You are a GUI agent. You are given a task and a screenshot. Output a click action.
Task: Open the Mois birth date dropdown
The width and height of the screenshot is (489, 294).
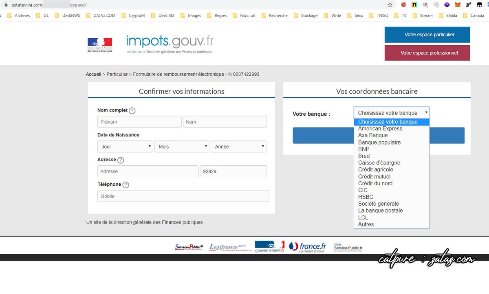pyautogui.click(x=182, y=147)
